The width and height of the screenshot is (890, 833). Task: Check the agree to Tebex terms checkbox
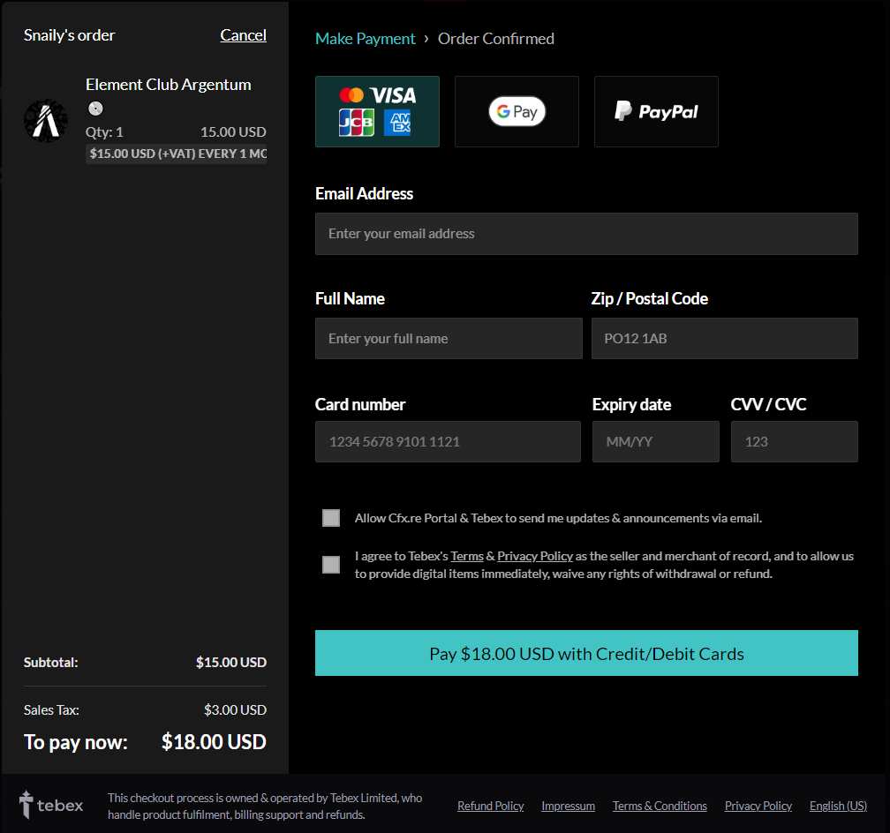pos(331,564)
